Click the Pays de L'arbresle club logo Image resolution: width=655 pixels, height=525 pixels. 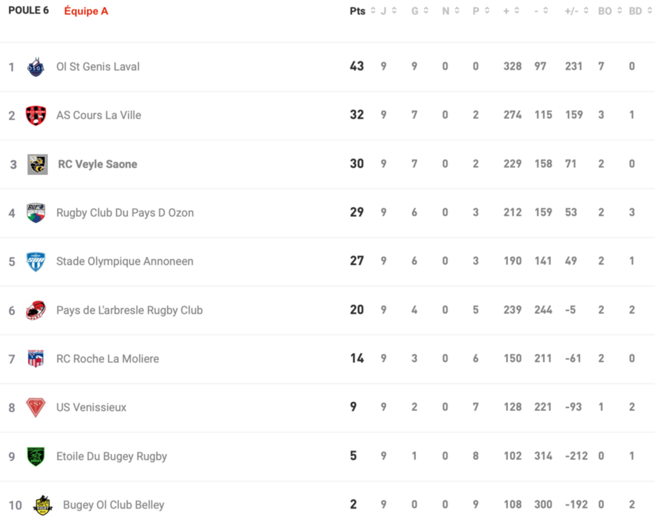(36, 310)
